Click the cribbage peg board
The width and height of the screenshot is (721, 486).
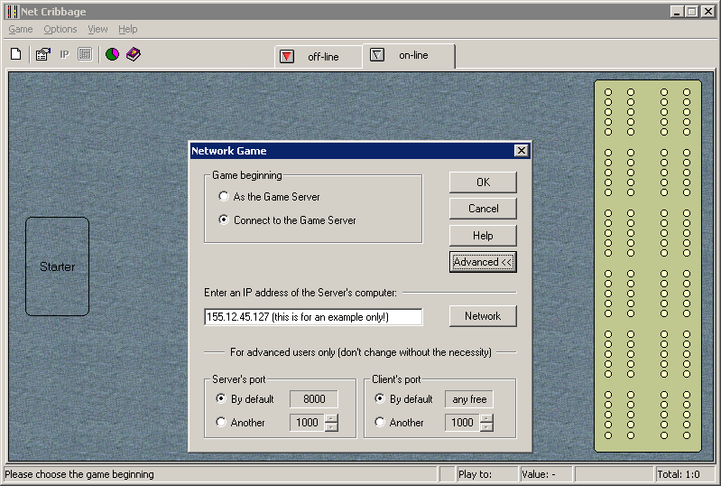(x=647, y=266)
